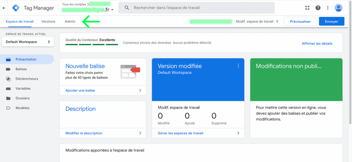Switch to the Admin tab
Viewport: 352px width, 162px height.
70,22
